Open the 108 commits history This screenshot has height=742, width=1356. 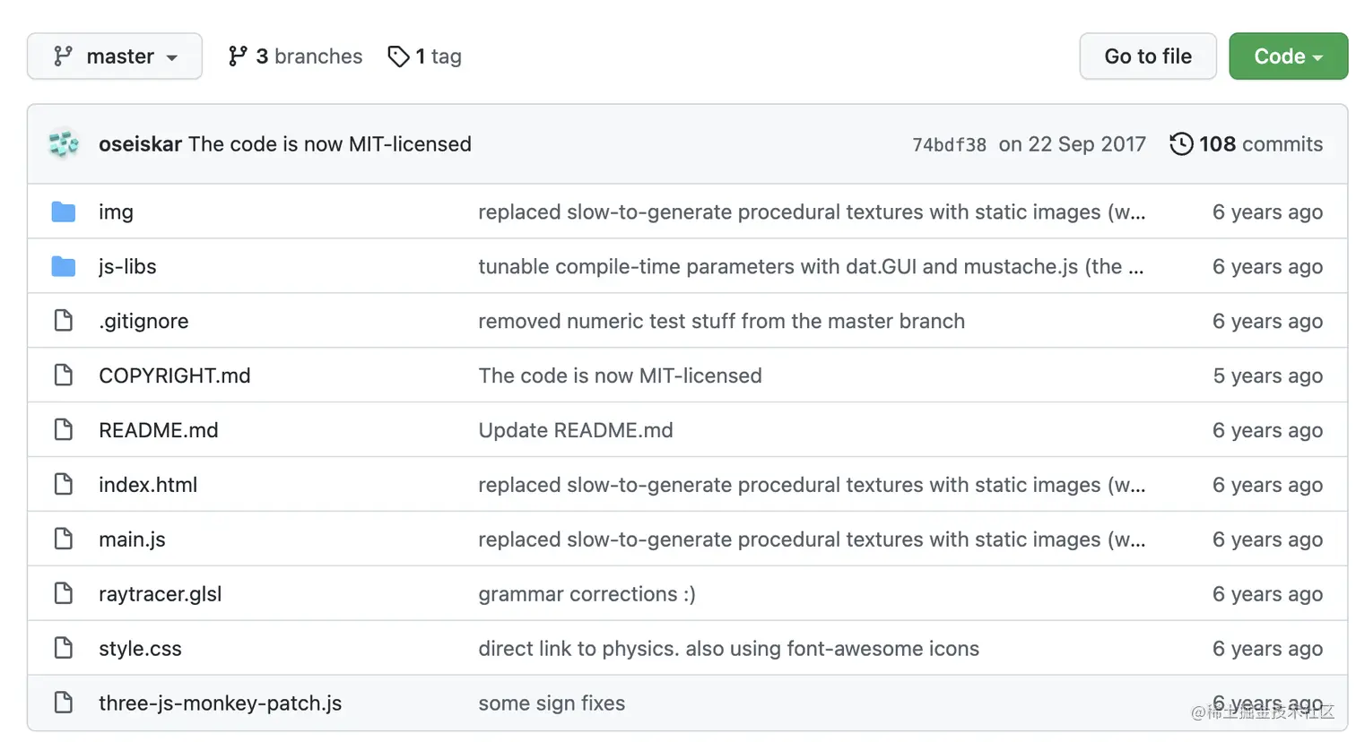(x=1247, y=144)
